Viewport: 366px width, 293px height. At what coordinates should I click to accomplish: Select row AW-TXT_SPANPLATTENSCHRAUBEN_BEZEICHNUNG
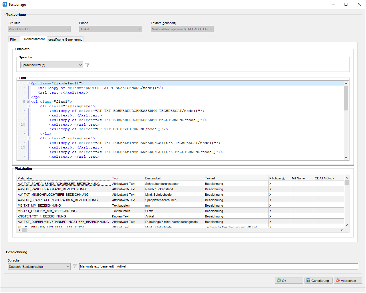coord(180,200)
